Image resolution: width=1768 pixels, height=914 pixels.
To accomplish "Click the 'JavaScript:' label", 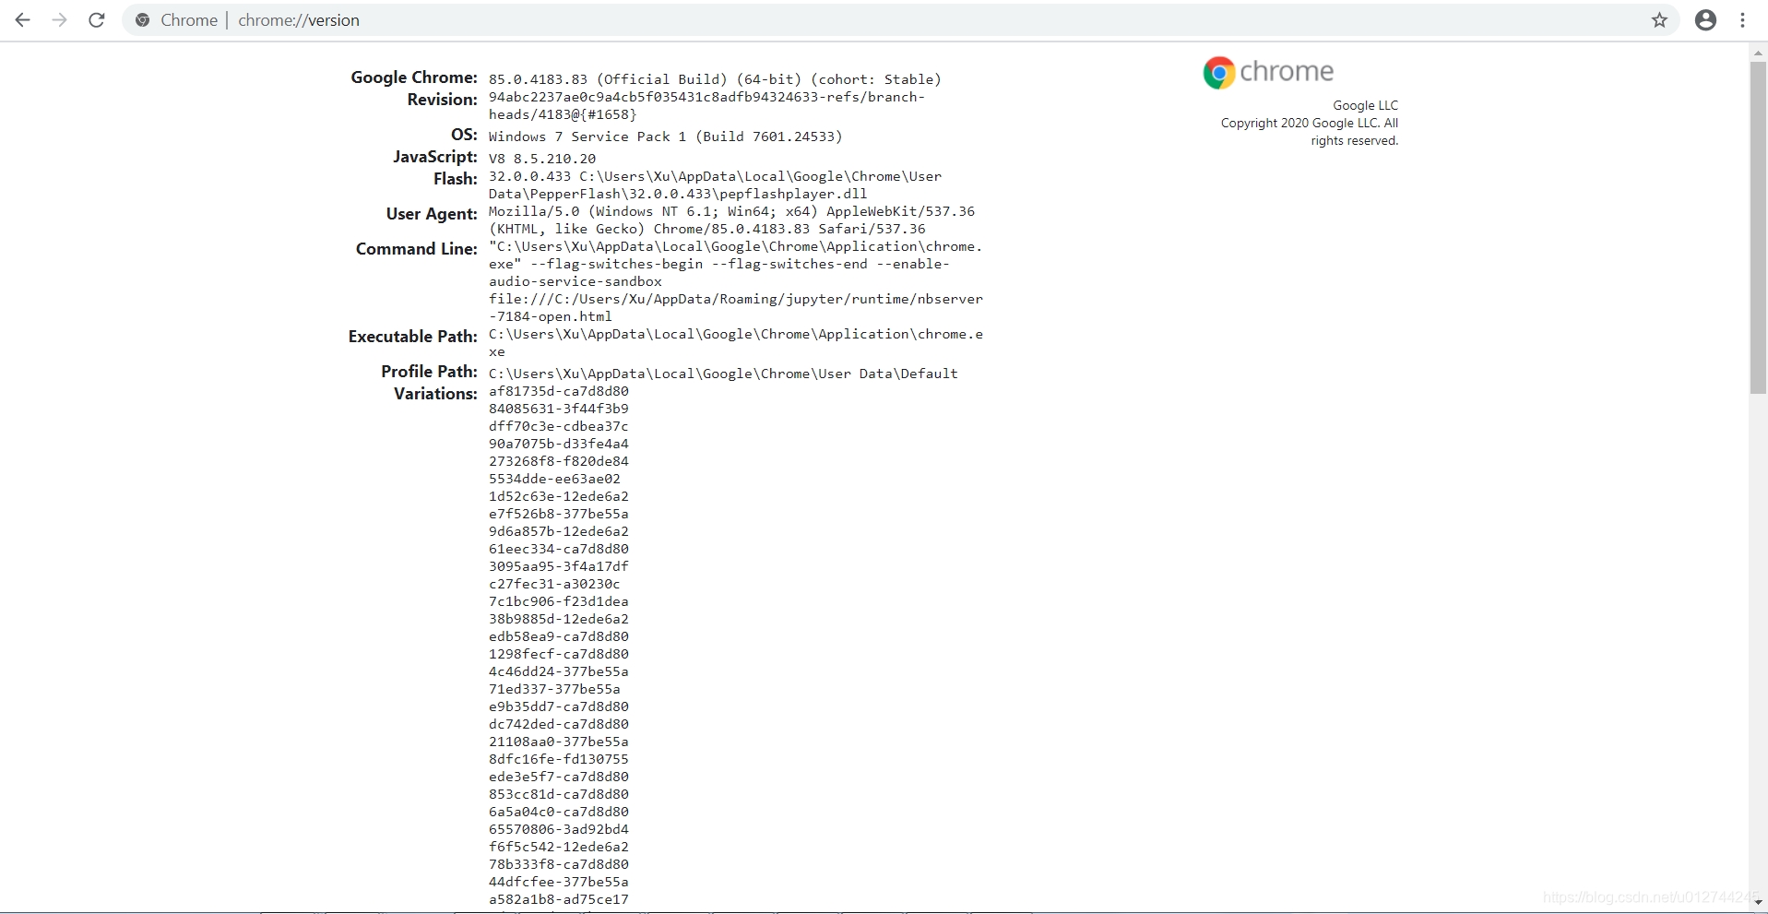I will click(x=435, y=157).
